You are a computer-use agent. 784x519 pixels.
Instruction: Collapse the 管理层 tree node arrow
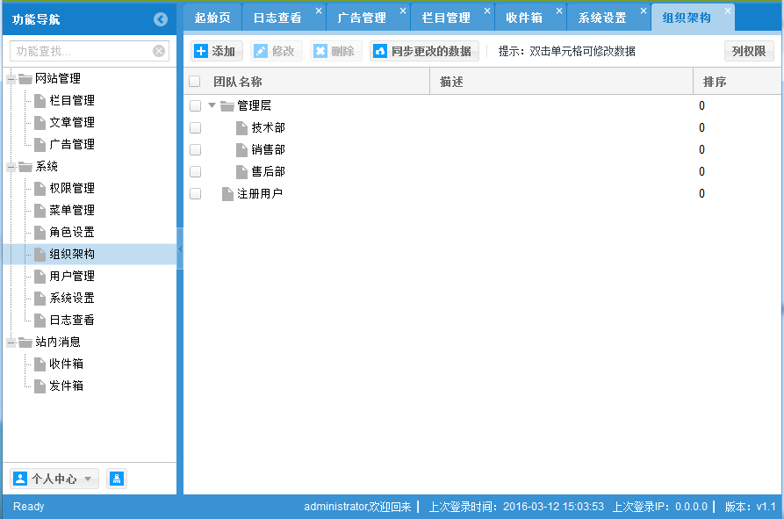(x=212, y=105)
